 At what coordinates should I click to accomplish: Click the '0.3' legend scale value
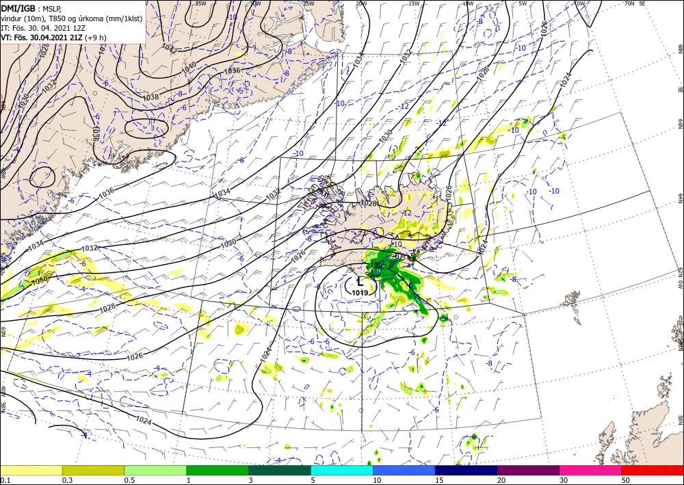tap(67, 480)
